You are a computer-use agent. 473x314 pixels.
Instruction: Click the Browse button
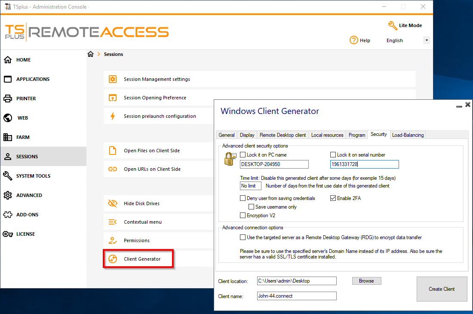366,281
